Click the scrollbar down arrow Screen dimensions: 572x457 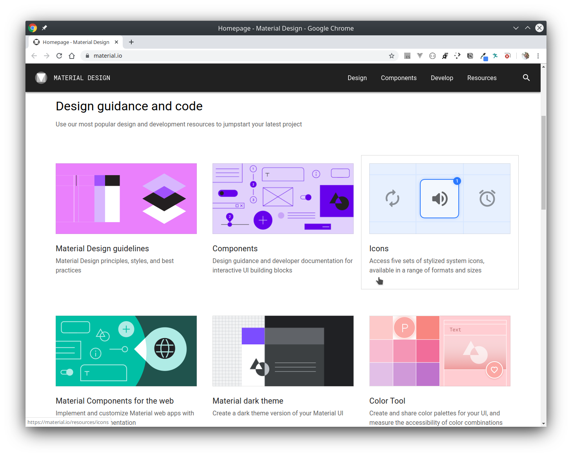tap(543, 424)
